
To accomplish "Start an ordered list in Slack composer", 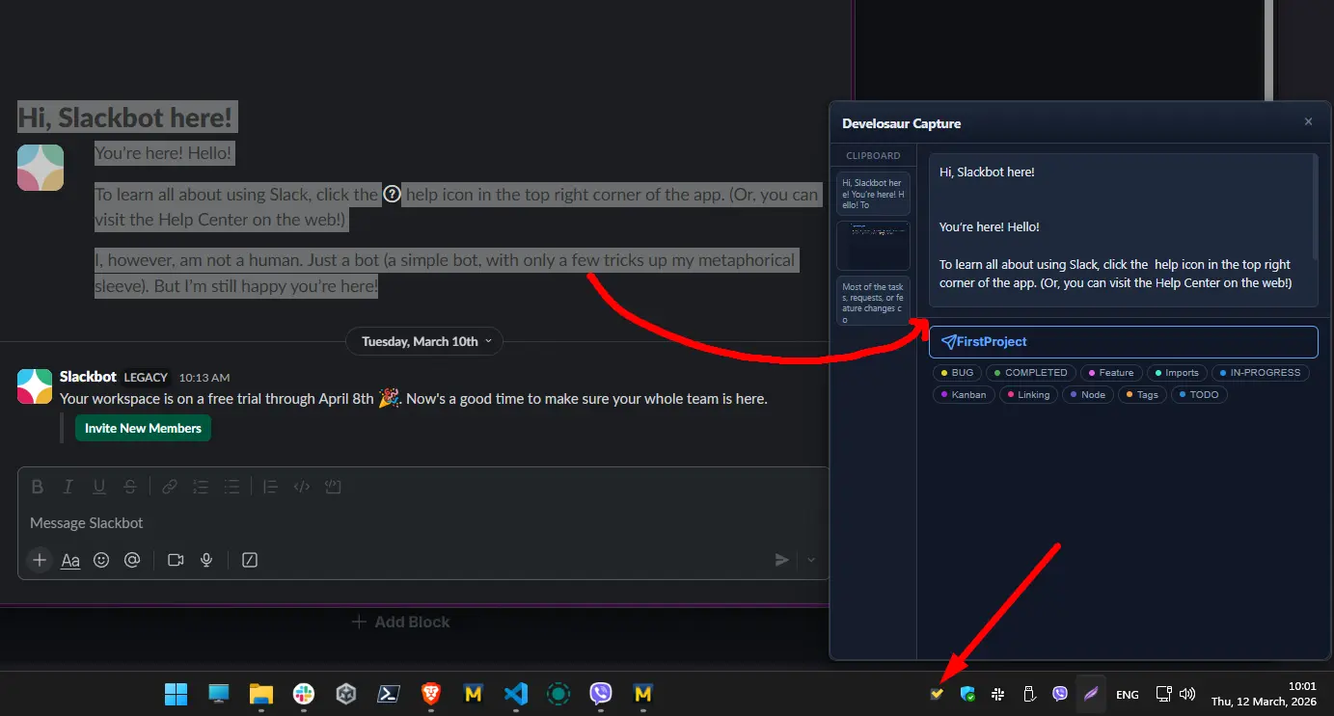I will pyautogui.click(x=200, y=487).
